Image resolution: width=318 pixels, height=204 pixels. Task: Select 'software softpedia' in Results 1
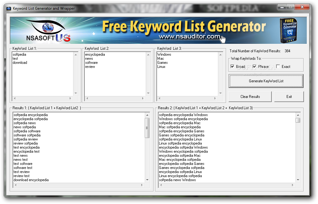coord(27,135)
